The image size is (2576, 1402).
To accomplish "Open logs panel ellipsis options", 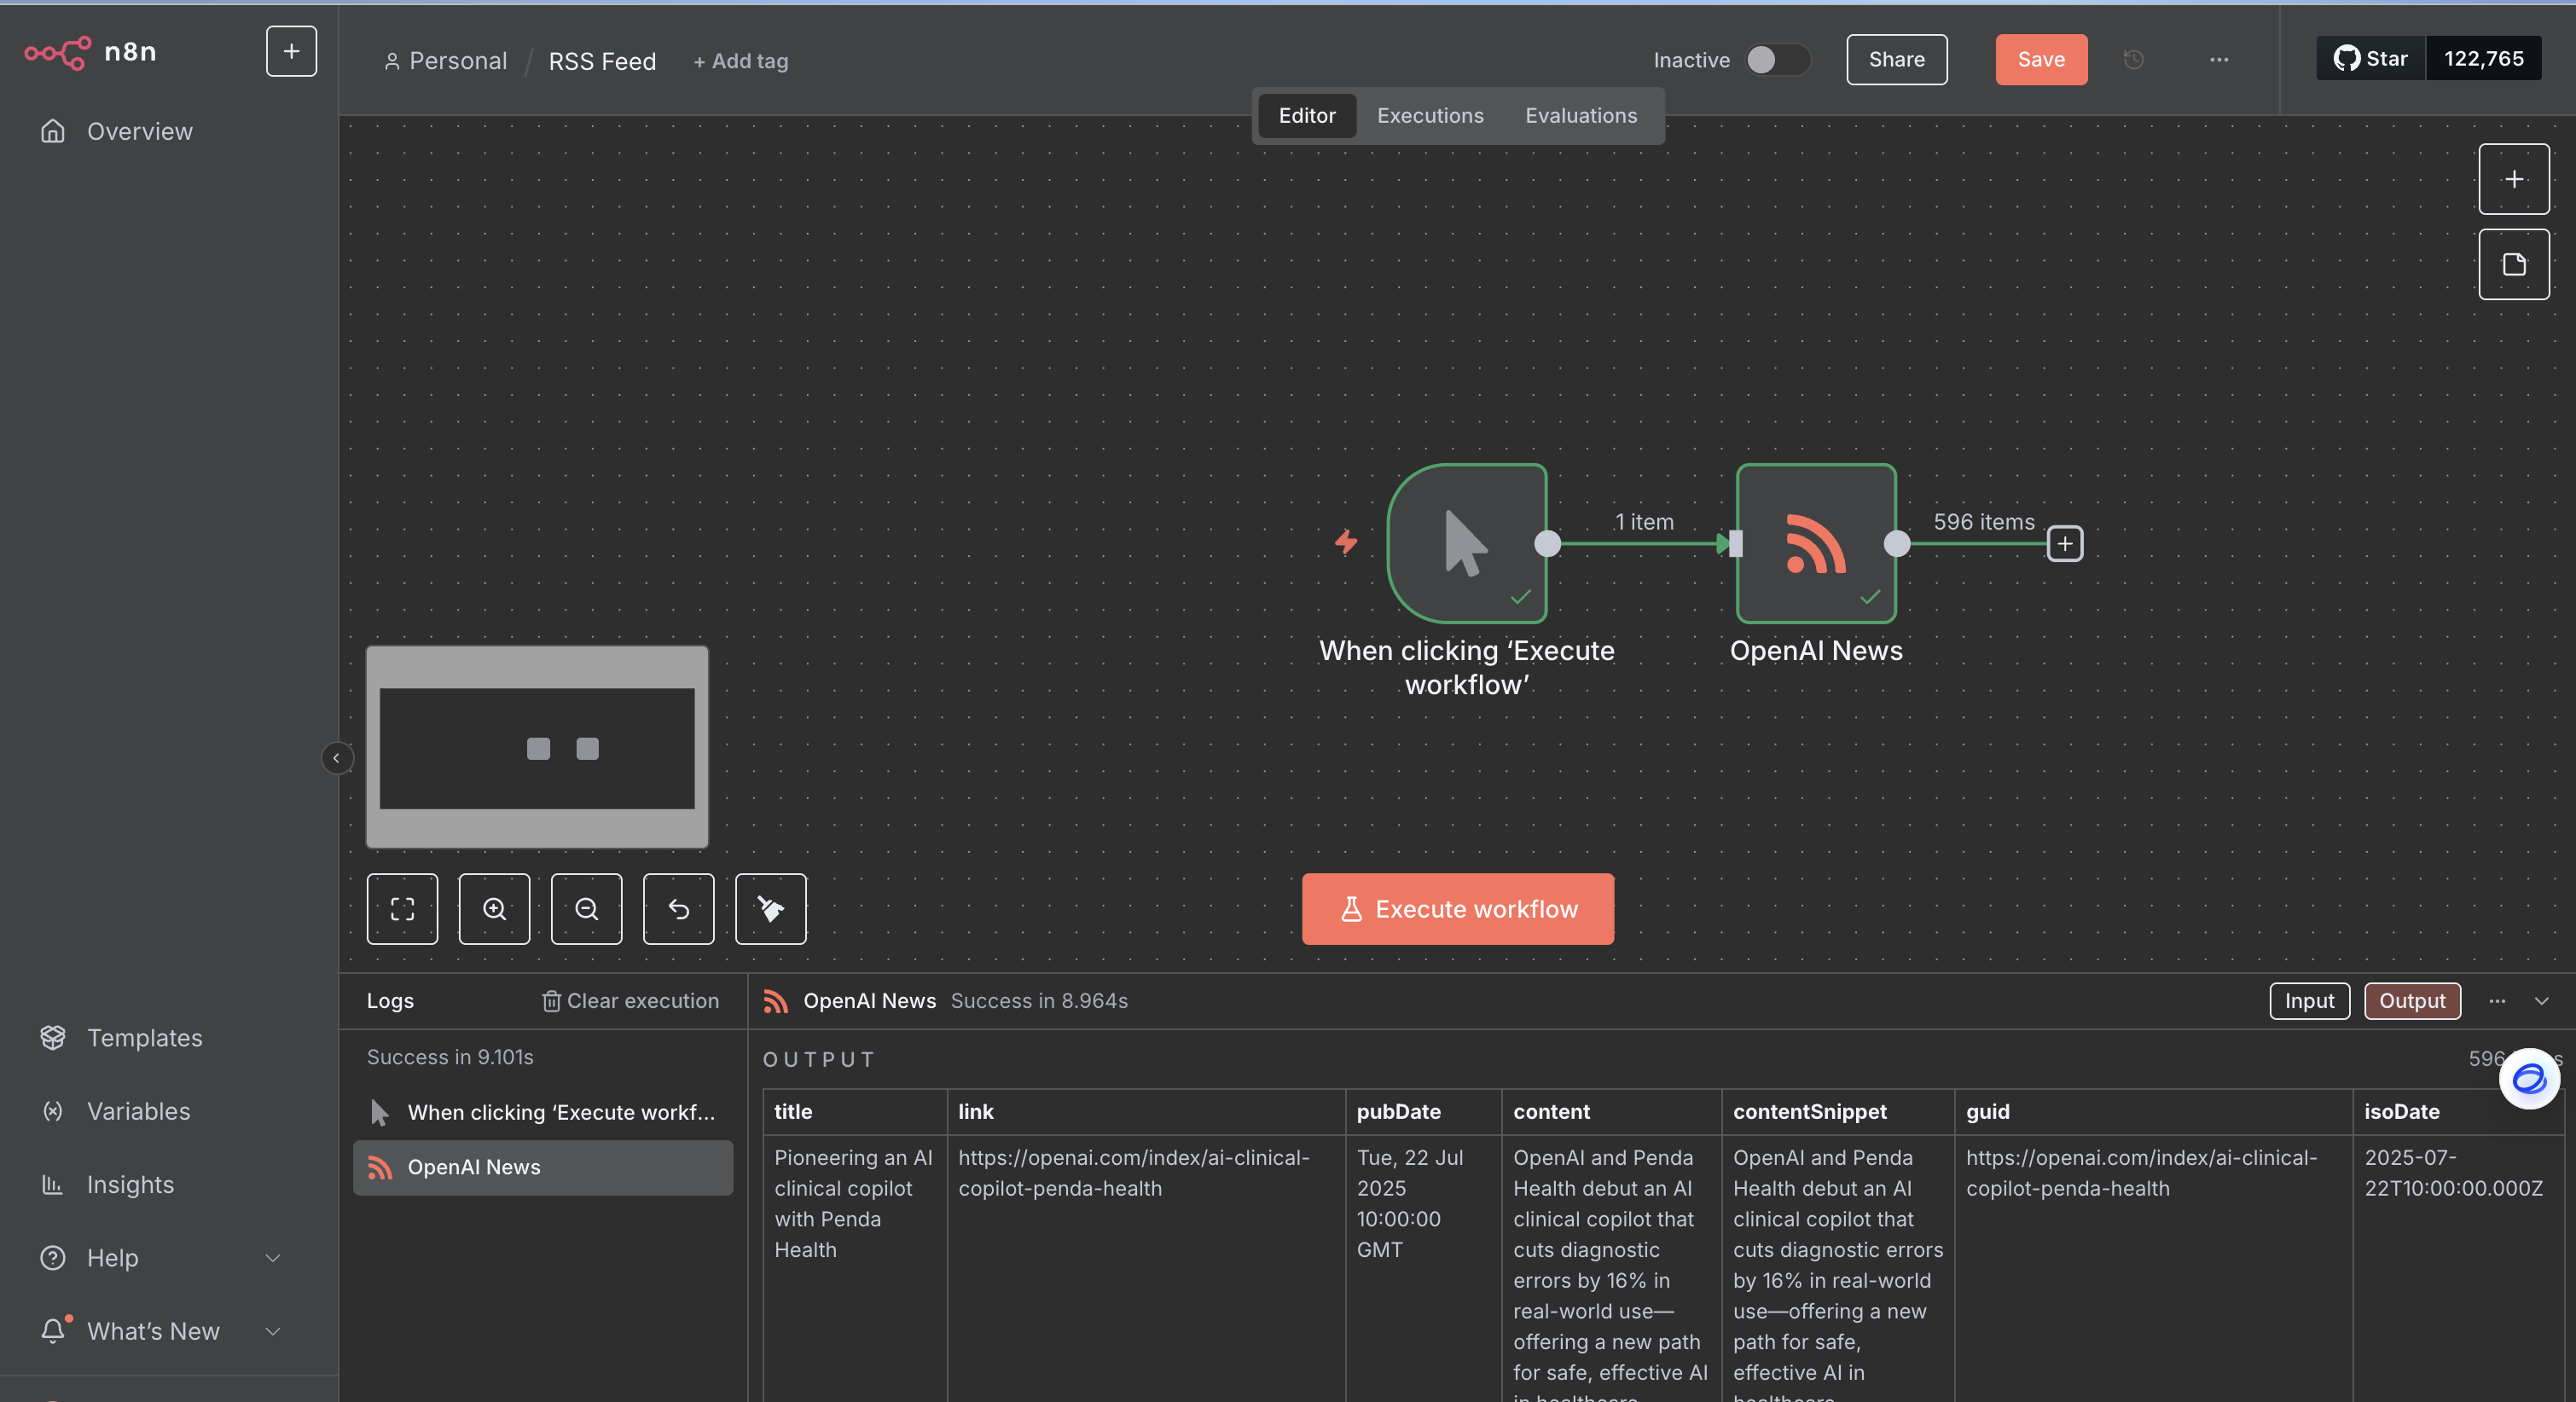I will 2497,1001.
